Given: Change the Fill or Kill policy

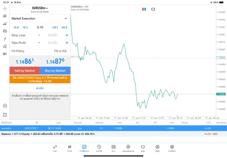Looking at the screenshot, I should 60,51.
